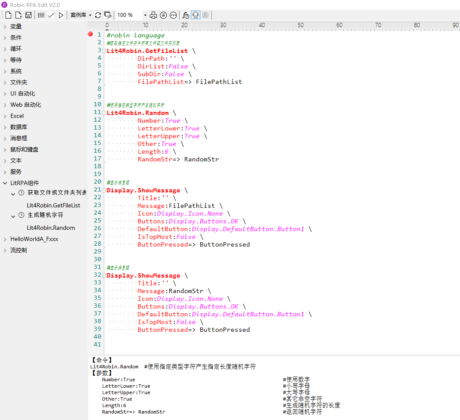Screen dimensions: 460x420
Task: Expand the 等待 category
Action: 5,60
